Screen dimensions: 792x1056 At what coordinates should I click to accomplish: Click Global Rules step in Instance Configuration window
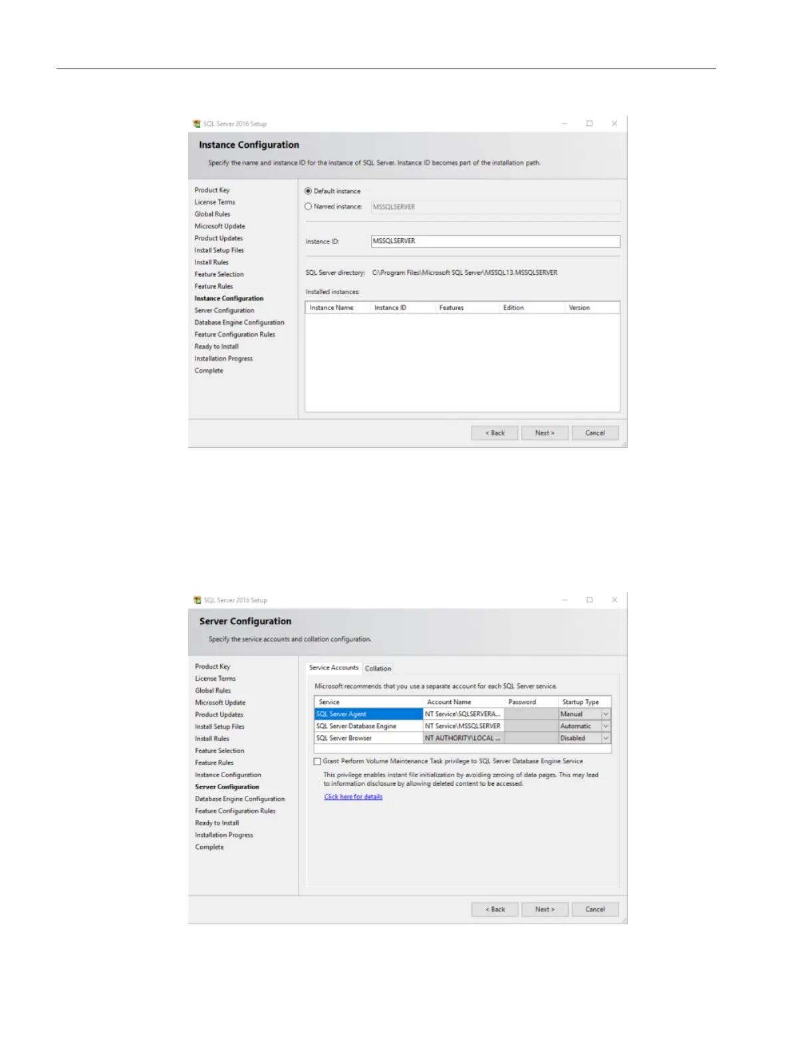[x=212, y=214]
